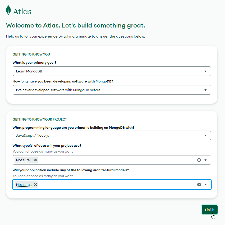Open the primary goal dropdown showing Learn MongoDB
This screenshot has width=225, height=225.
point(112,71)
